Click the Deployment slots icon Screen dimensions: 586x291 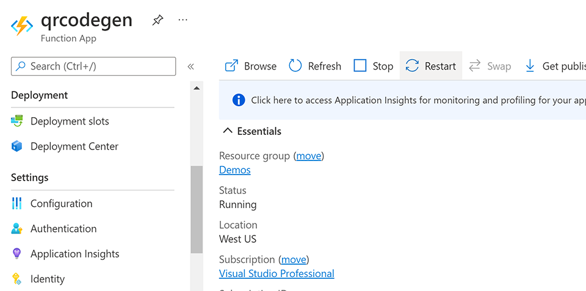pyautogui.click(x=17, y=121)
